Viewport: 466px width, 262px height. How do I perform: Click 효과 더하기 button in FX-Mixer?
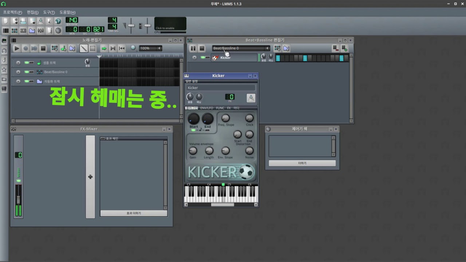point(134,213)
